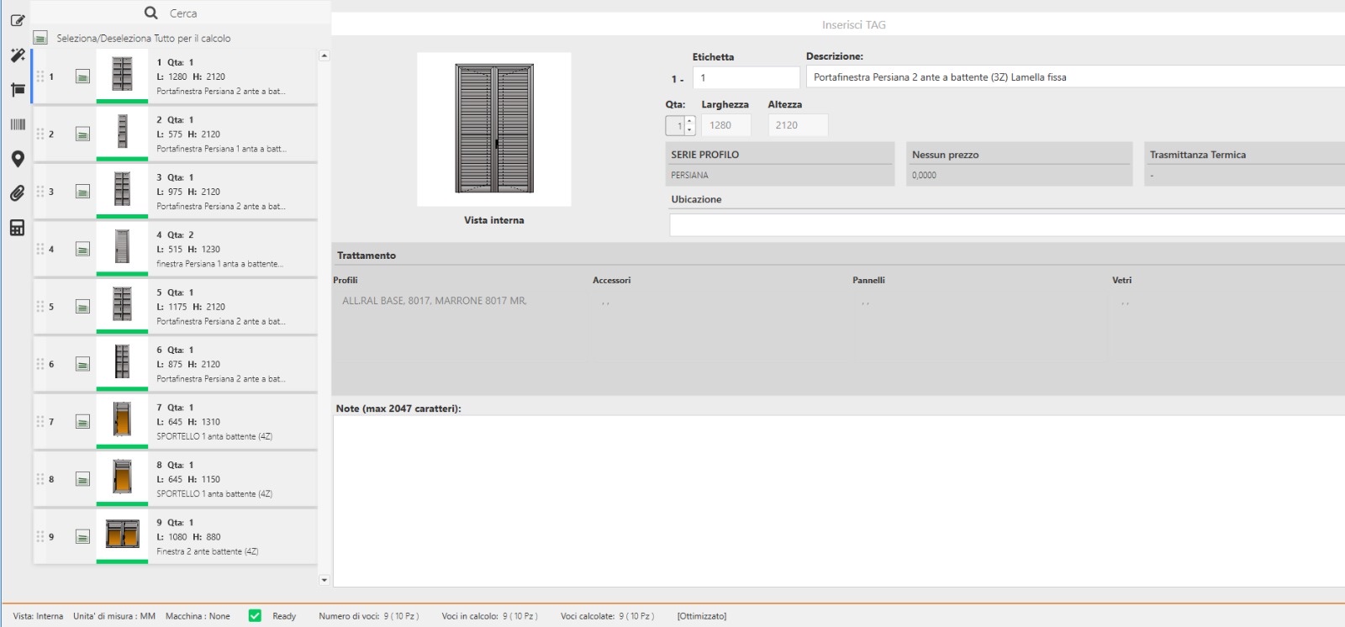Viewport: 1345px width, 627px height.
Task: Click drag handle of item 3
Action: [x=40, y=192]
